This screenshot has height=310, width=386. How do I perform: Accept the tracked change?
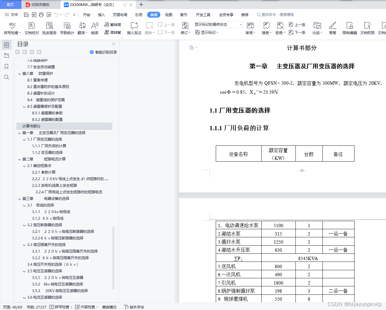(266, 28)
